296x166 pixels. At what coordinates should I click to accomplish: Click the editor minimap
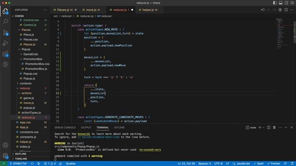pyautogui.click(x=284, y=34)
